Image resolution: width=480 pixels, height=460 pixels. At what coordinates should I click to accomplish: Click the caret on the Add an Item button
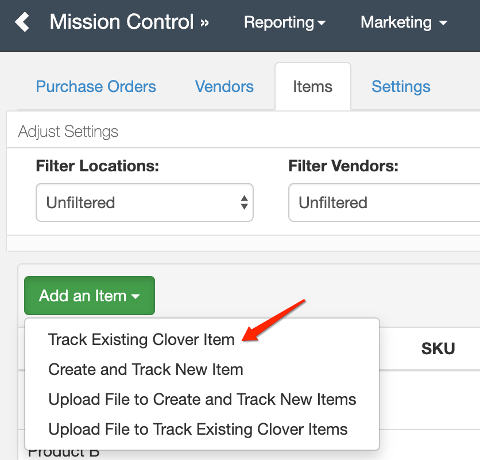tap(136, 296)
